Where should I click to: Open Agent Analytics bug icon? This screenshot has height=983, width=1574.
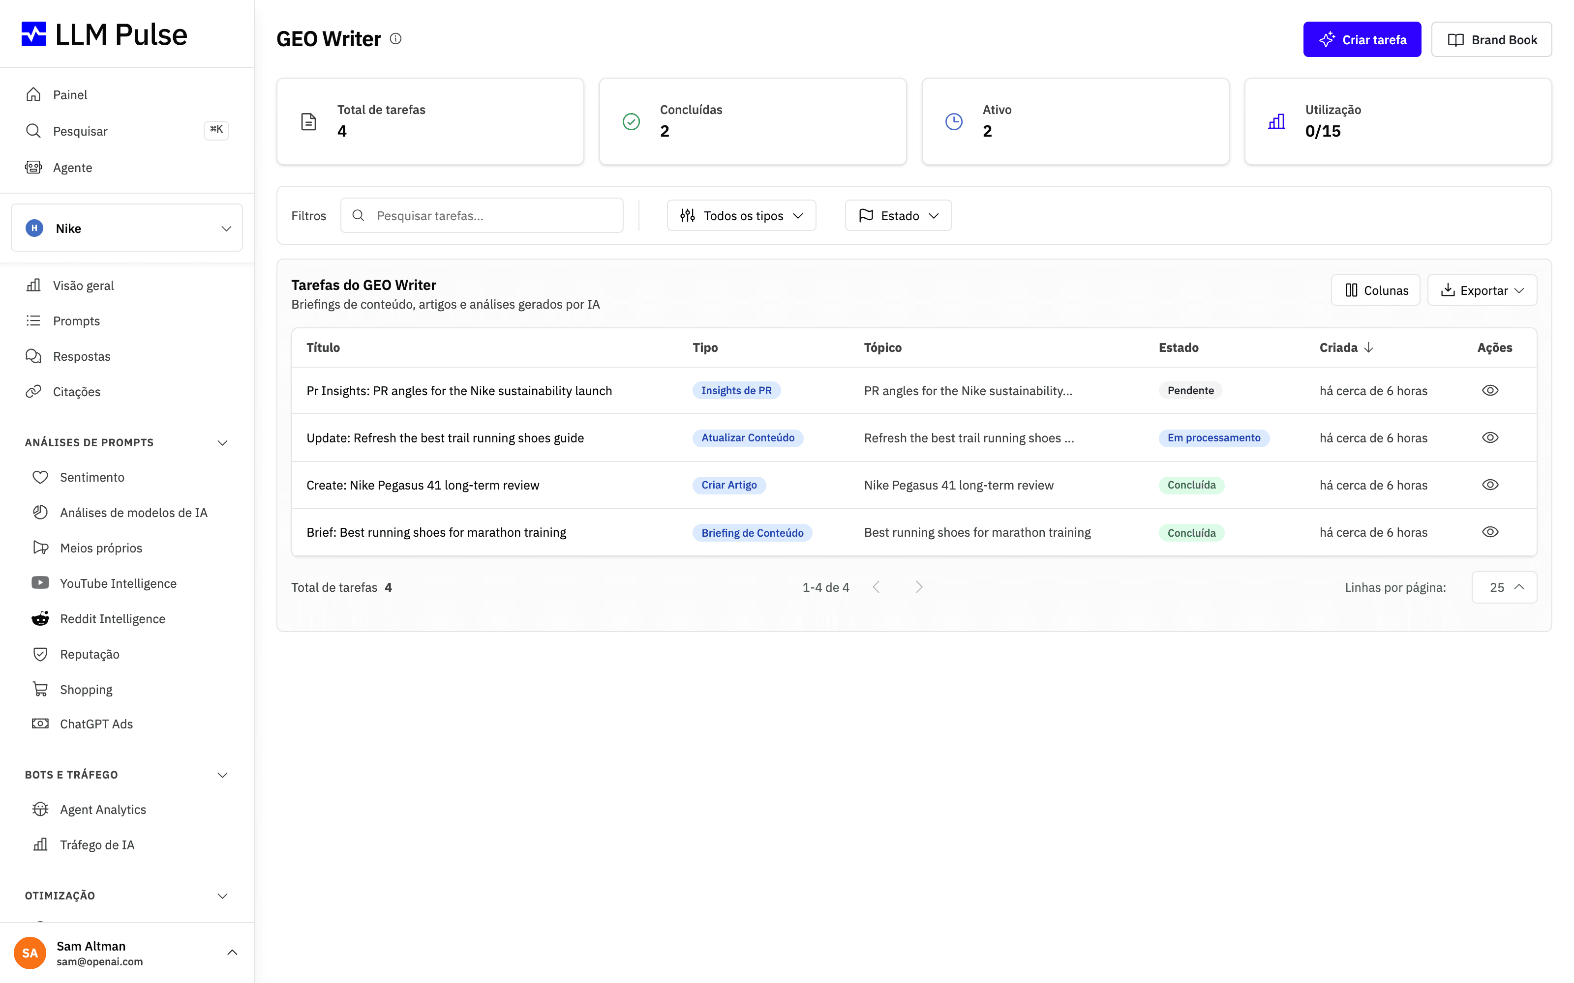point(40,810)
